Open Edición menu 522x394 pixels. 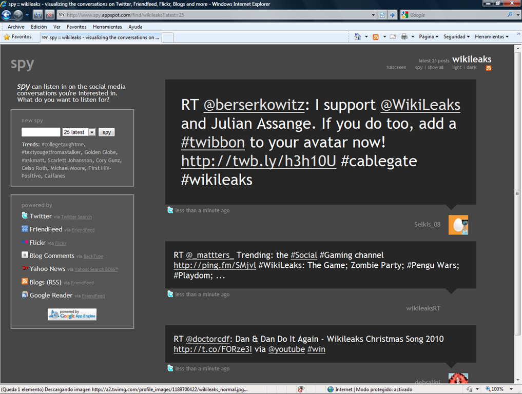pos(39,27)
